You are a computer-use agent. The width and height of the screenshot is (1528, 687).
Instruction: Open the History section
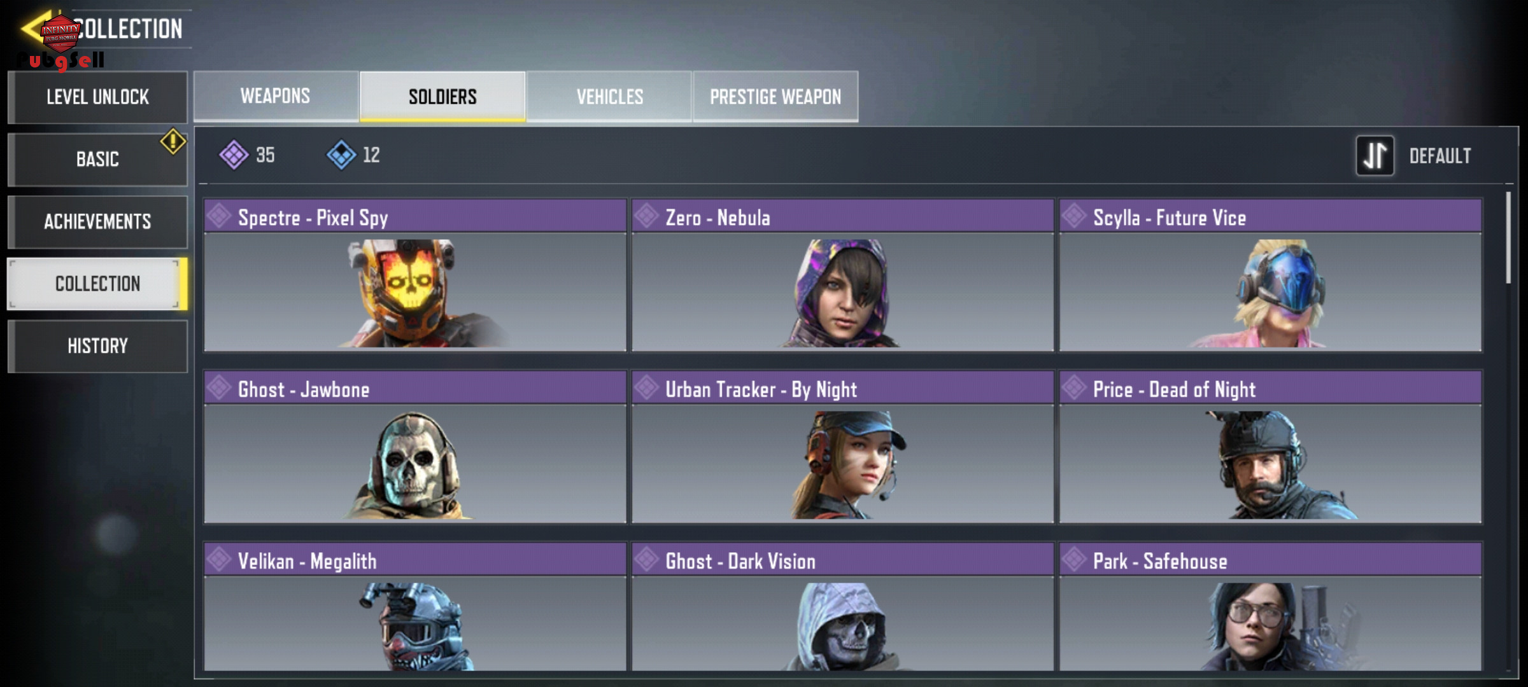click(97, 346)
